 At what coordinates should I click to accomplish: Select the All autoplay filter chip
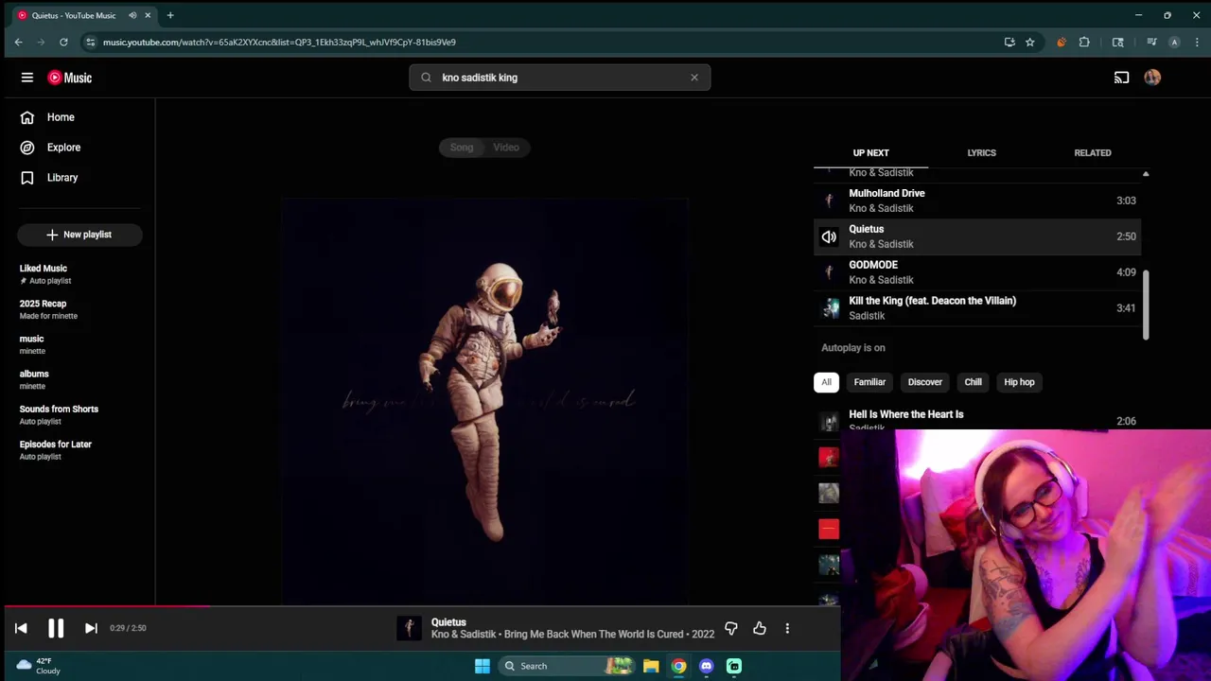(826, 382)
